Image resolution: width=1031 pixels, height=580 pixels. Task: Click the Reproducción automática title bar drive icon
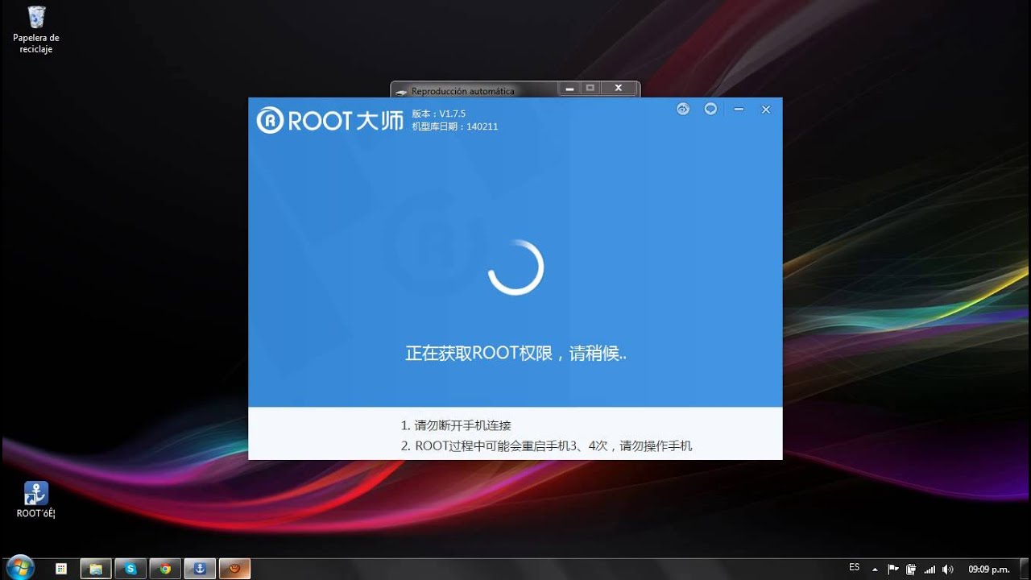(401, 91)
